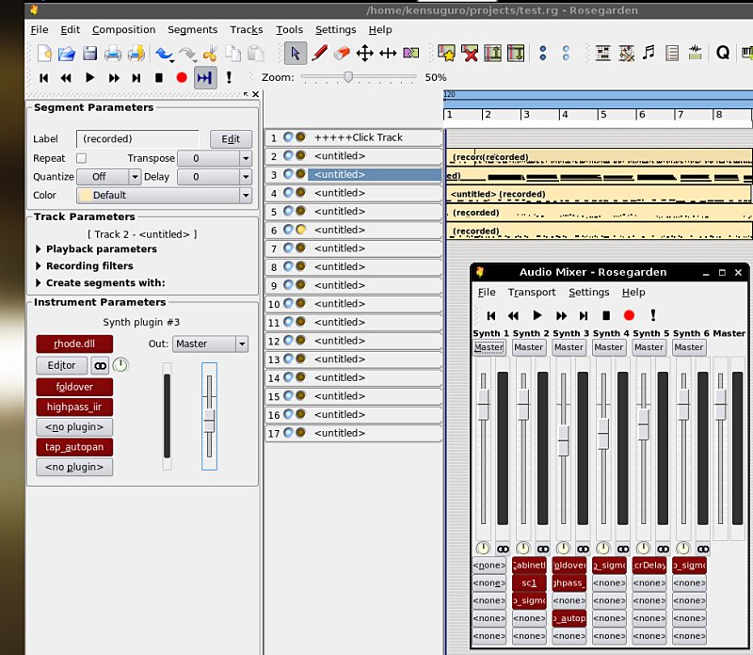Viewport: 753px width, 655px height.
Task: Click the tap_autopan plugin button
Action: pos(74,447)
